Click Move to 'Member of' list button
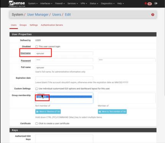The width and height of the screenshot is (165, 143). pyautogui.click(x=48, y=111)
